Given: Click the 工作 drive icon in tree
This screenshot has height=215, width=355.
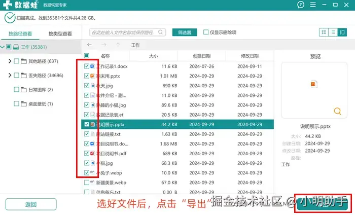Looking at the screenshot, I should coord(16,47).
